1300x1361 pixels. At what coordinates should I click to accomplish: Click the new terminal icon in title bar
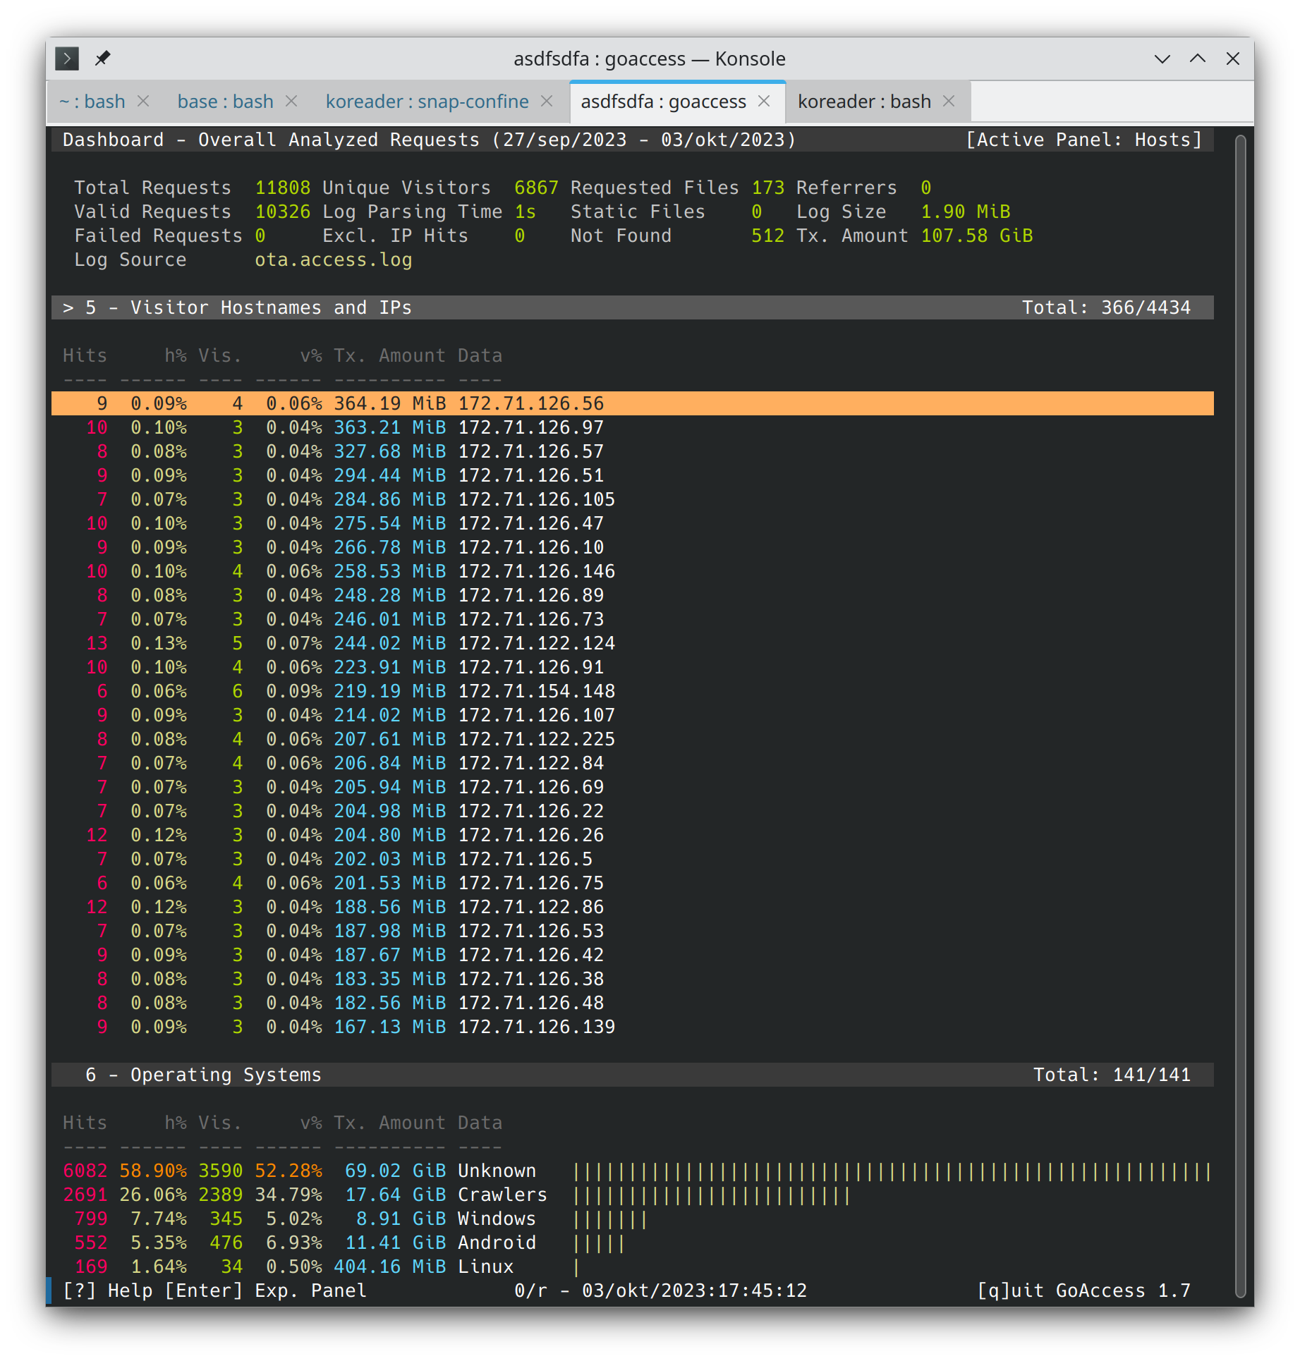[x=67, y=58]
